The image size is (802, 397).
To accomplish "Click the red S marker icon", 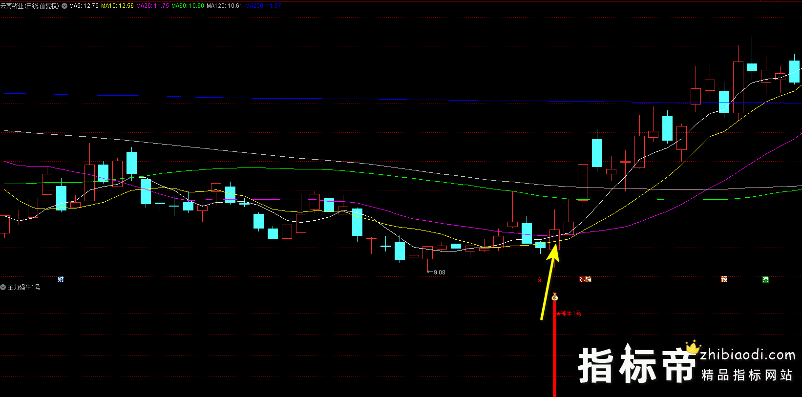I will click(x=540, y=279).
